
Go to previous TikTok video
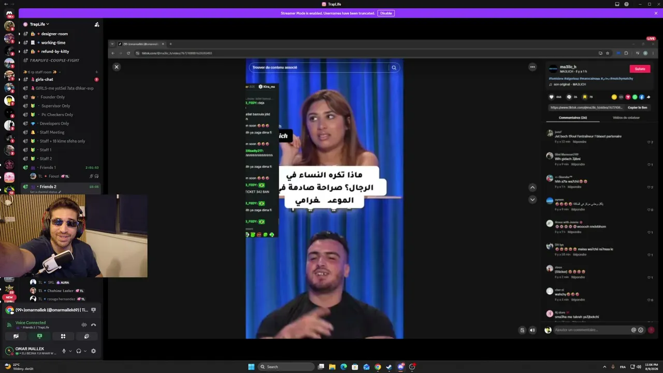click(x=532, y=187)
